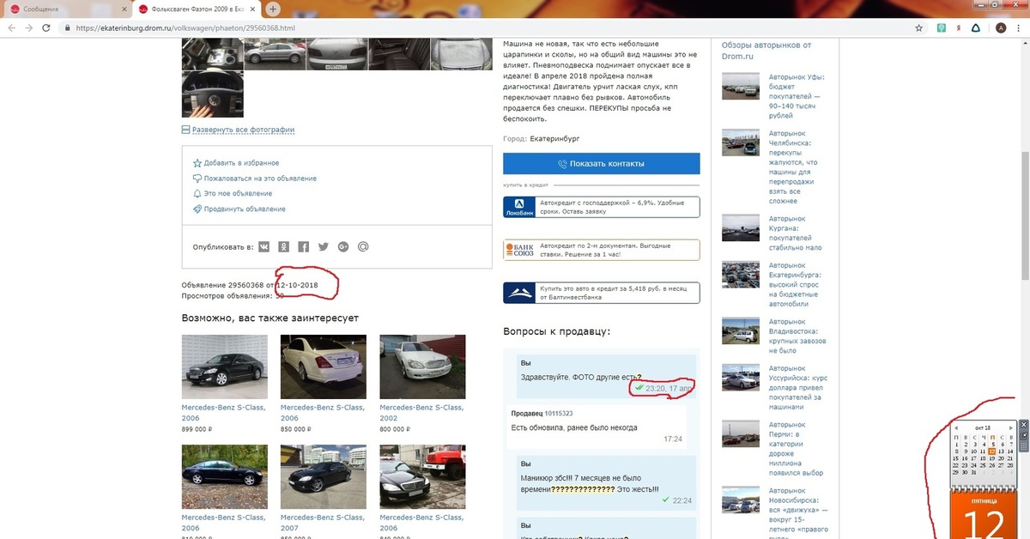Open a new browser tab with plus
Image resolution: width=1030 pixels, height=539 pixels.
point(273,9)
